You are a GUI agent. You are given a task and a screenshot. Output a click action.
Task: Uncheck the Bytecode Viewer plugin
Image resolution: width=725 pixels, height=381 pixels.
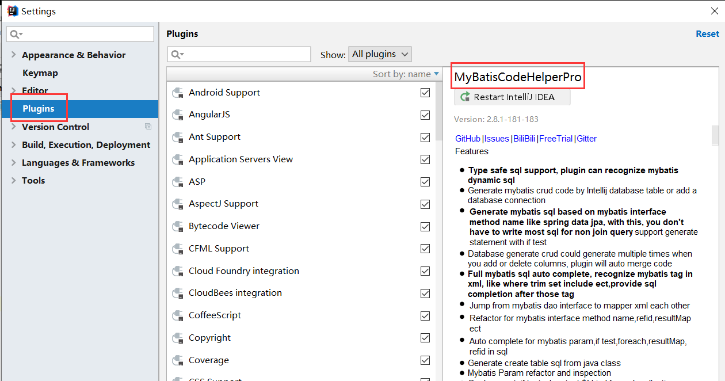(x=425, y=226)
